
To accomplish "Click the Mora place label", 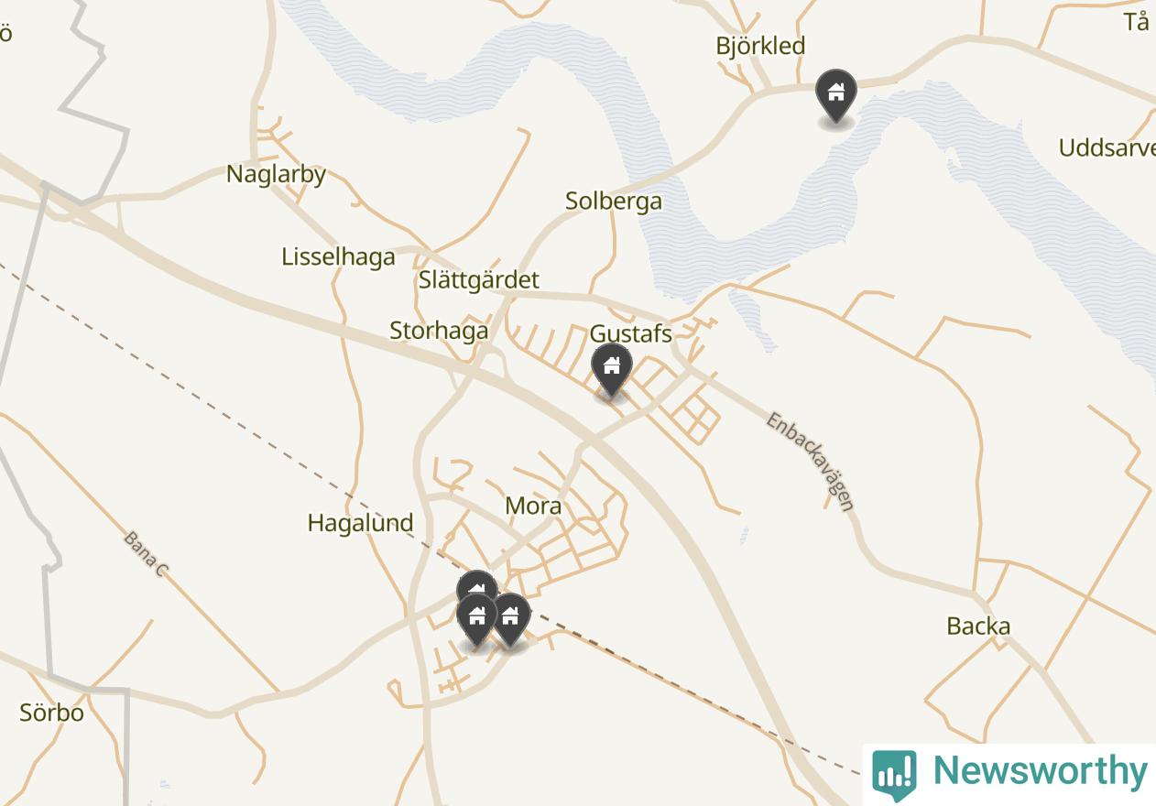I will click(x=533, y=506).
